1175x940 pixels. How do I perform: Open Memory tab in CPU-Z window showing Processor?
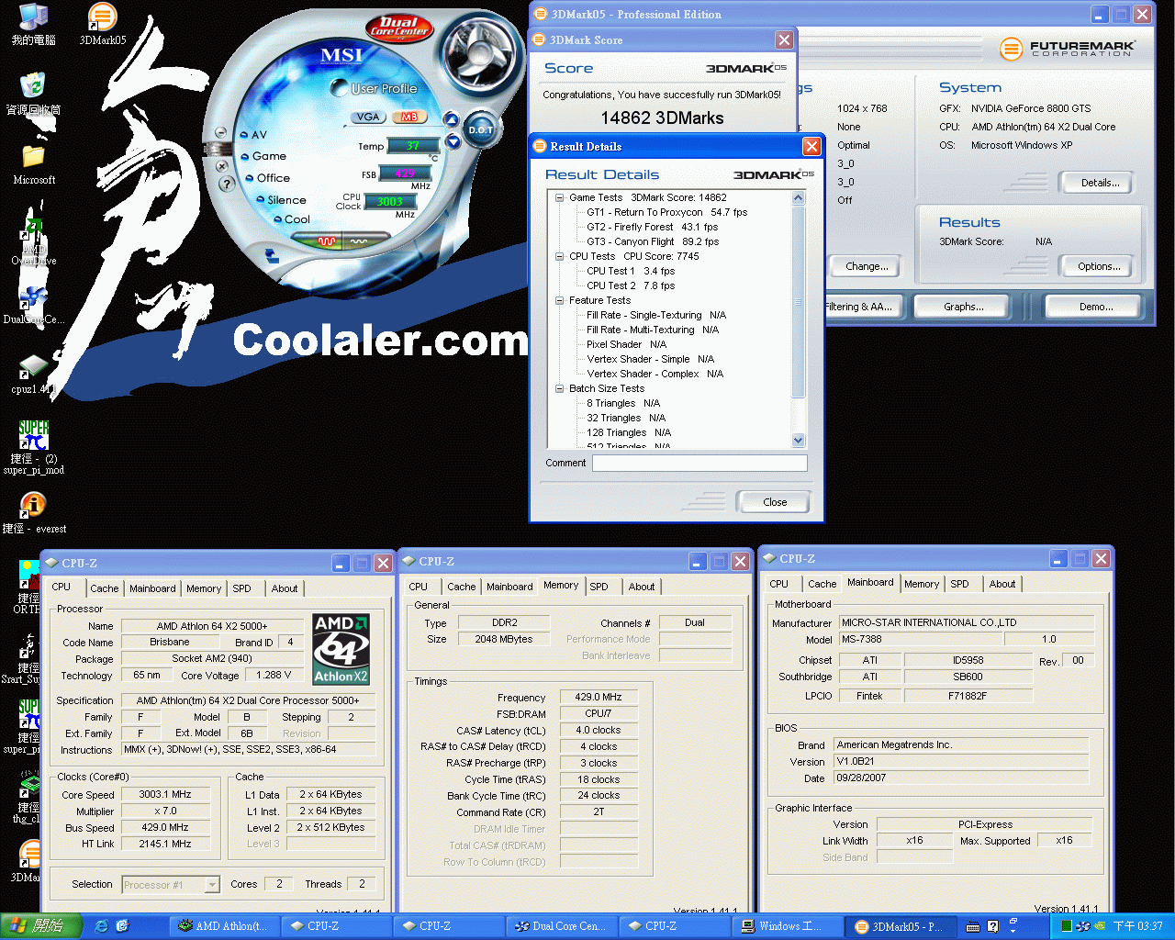click(x=204, y=588)
